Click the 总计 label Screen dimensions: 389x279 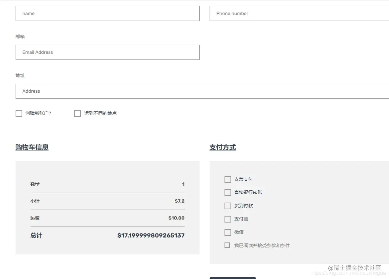point(36,235)
